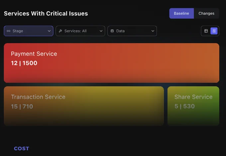Open the Services: All dropdown
226x156 pixels.
(x=80, y=31)
